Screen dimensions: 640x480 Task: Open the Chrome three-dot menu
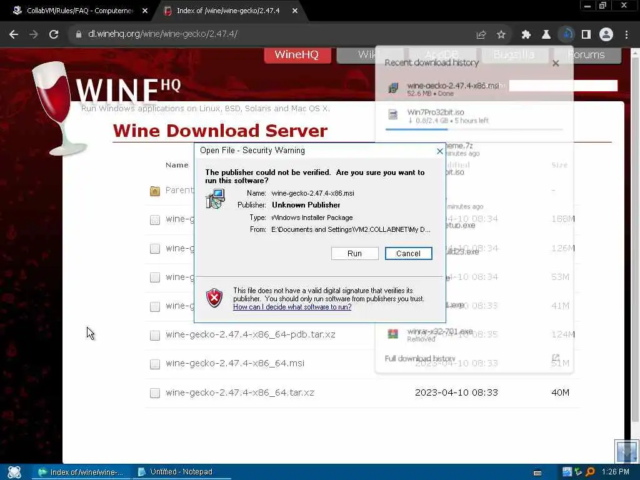(x=626, y=35)
